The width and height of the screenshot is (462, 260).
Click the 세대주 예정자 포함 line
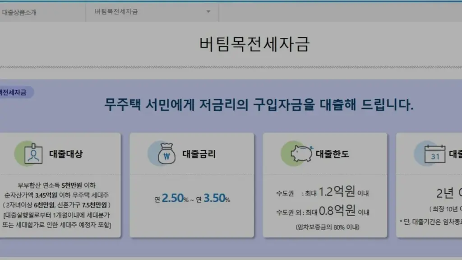(56, 225)
